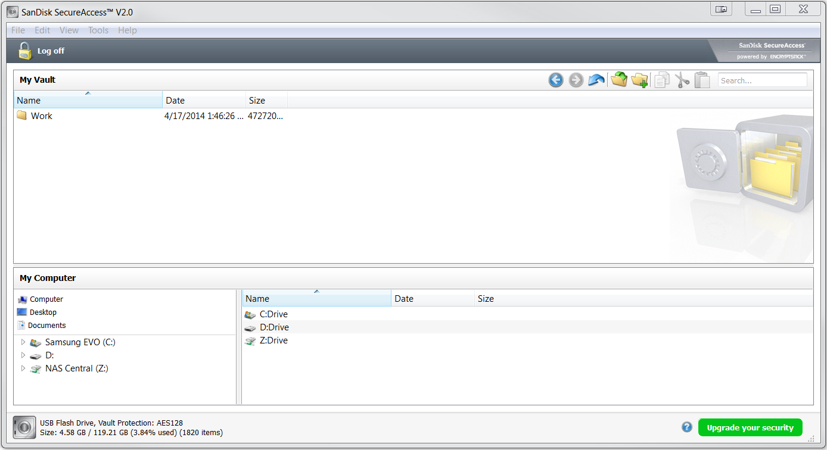Expand the D: drive tree node
Viewport: 827px width, 450px height.
(x=23, y=355)
